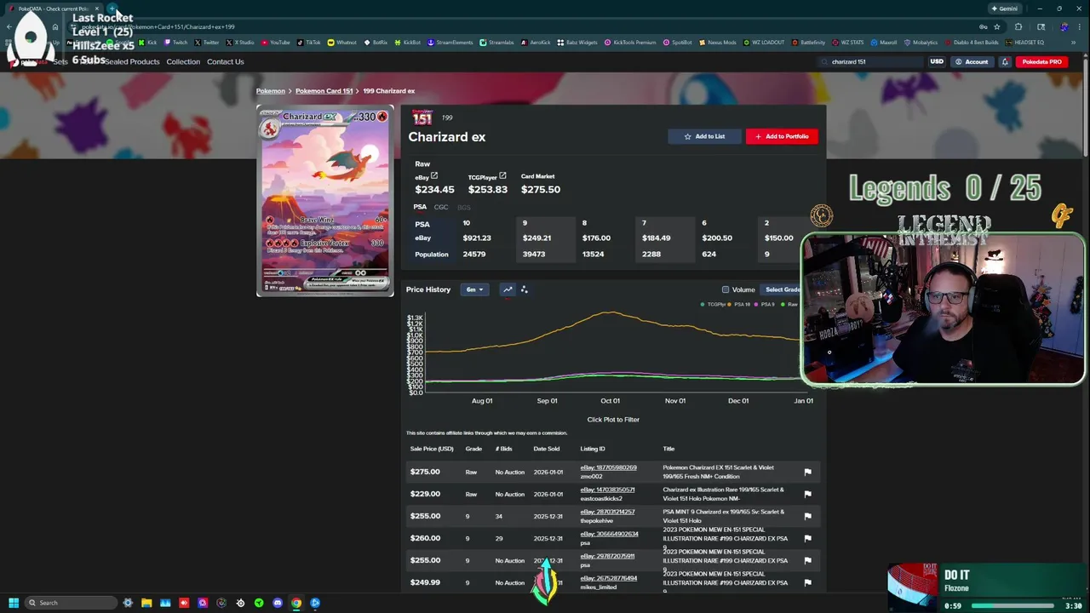
Task: Switch to the PSA grading tab
Action: (420, 207)
